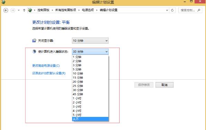Select 2 分钟 from the list
Viewport: 206px width, 130px height.
pos(91,61)
